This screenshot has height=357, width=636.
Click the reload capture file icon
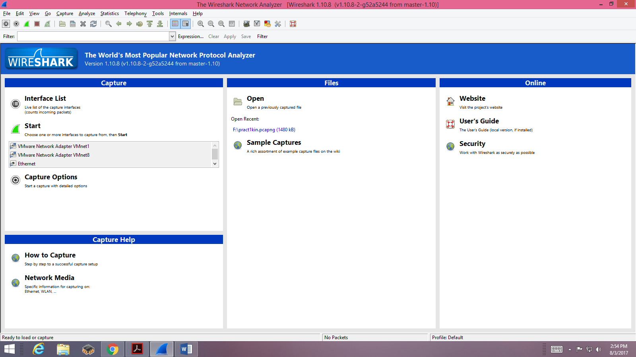93,24
